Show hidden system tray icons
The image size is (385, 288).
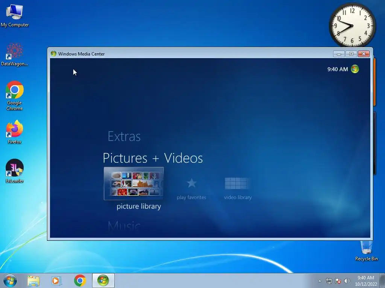[320, 281]
